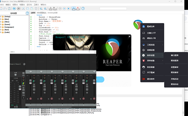Image resolution: width=188 pixels, height=116 pixels.
Task: Solo mixer track 2
Action: 45,78
